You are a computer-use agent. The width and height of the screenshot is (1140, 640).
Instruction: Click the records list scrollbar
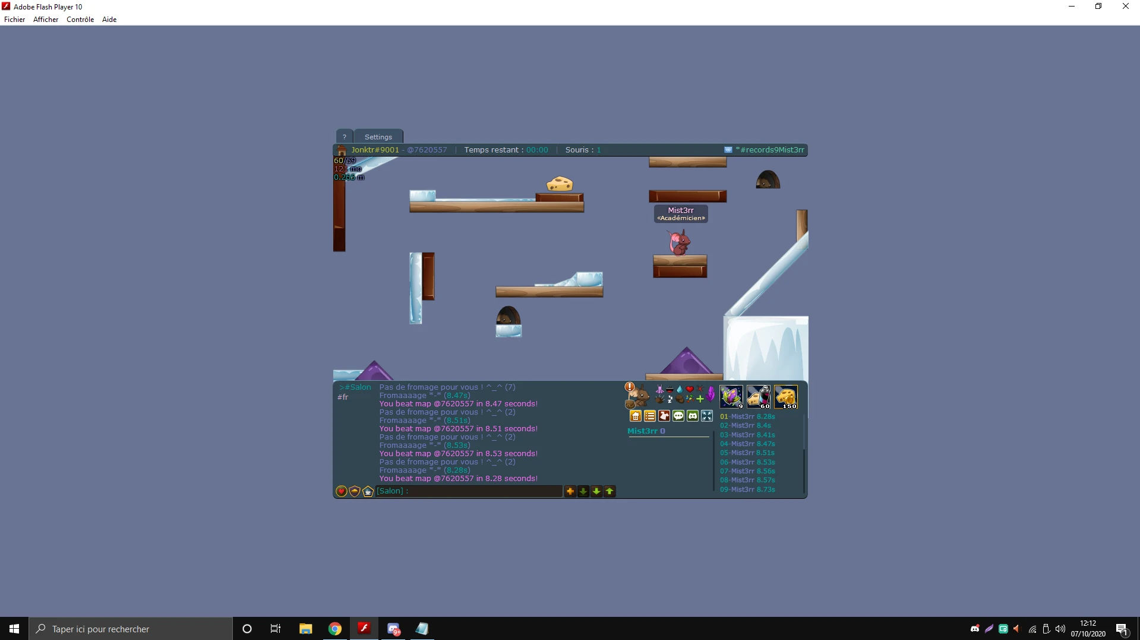pyautogui.click(x=804, y=454)
